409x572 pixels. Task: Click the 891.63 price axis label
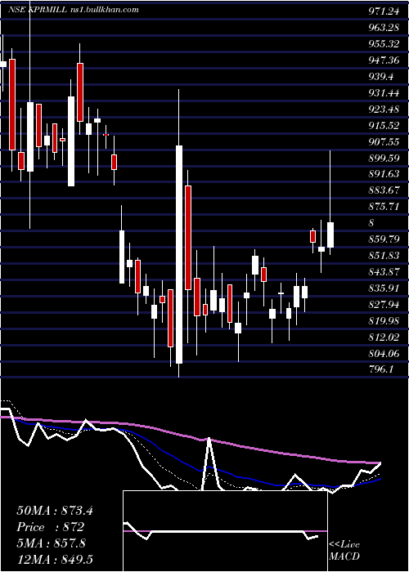tap(384, 174)
